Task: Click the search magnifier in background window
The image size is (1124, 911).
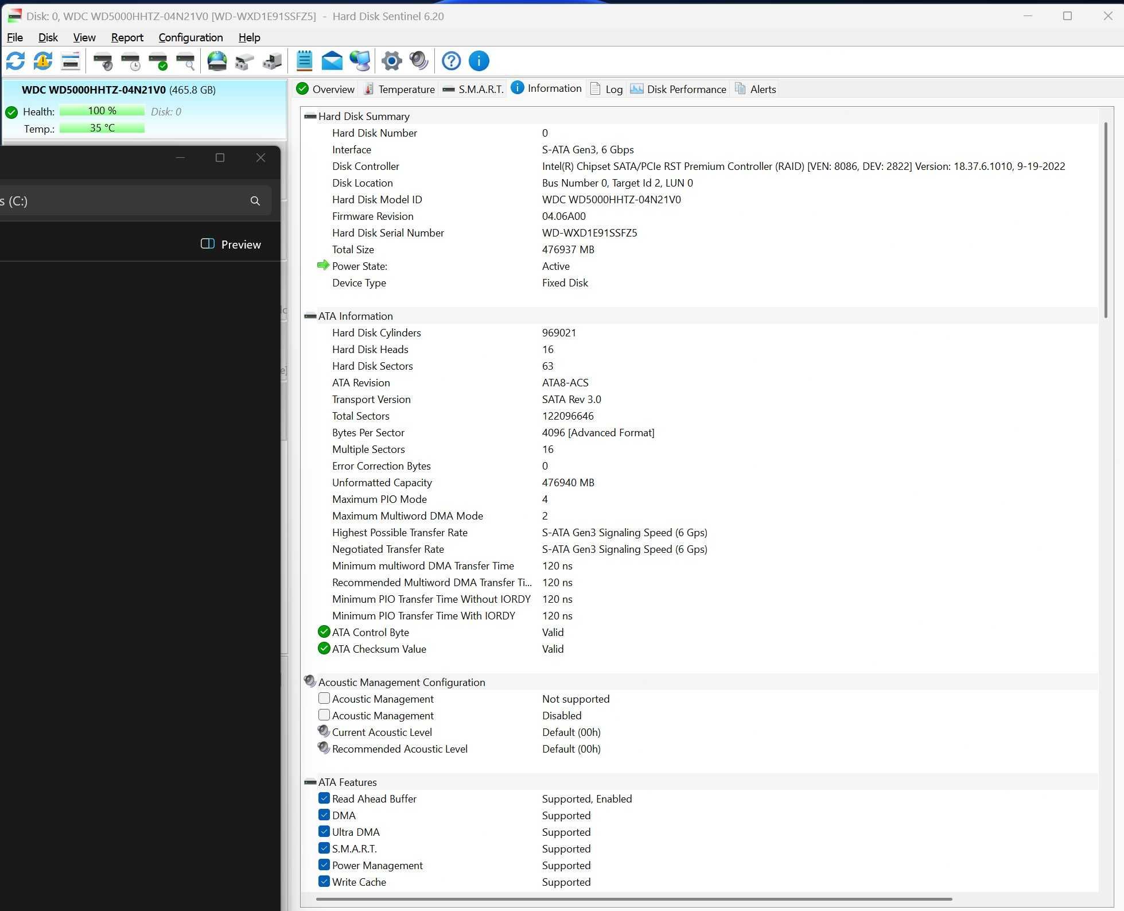Action: tap(255, 201)
